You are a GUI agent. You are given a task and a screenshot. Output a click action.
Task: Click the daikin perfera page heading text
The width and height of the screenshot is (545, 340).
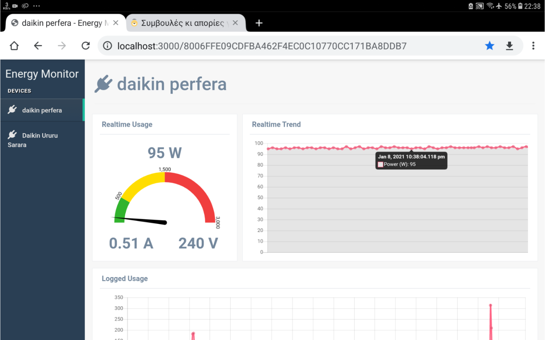172,84
